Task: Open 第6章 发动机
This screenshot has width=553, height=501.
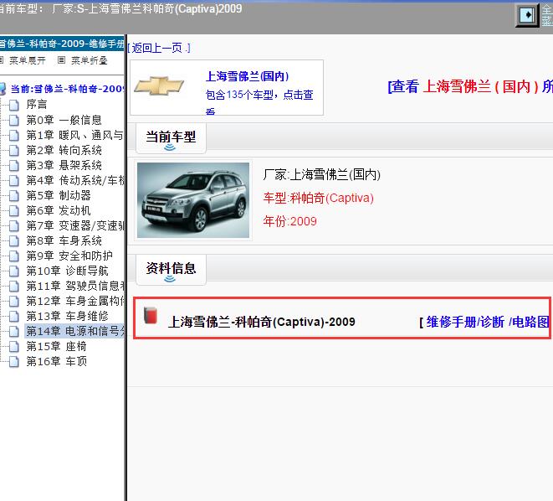Action: click(x=59, y=211)
